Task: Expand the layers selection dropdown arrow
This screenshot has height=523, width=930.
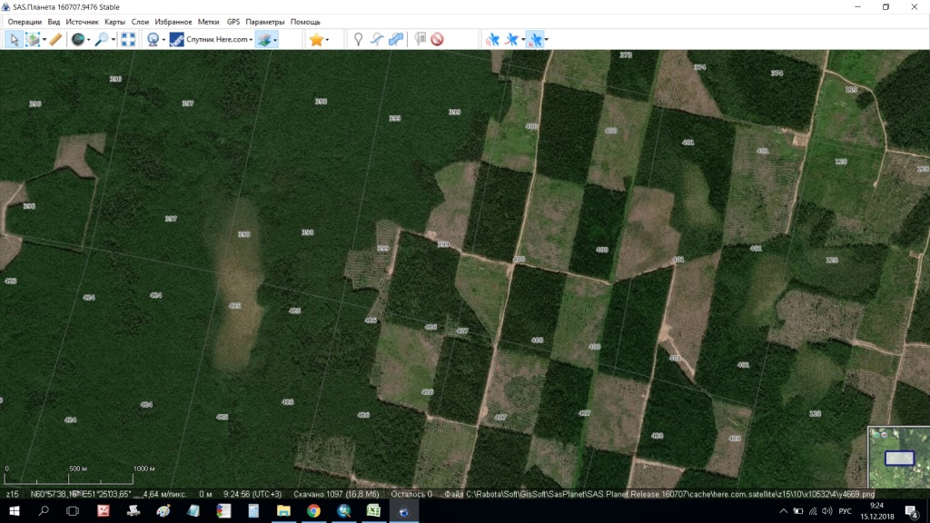Action: (x=275, y=39)
